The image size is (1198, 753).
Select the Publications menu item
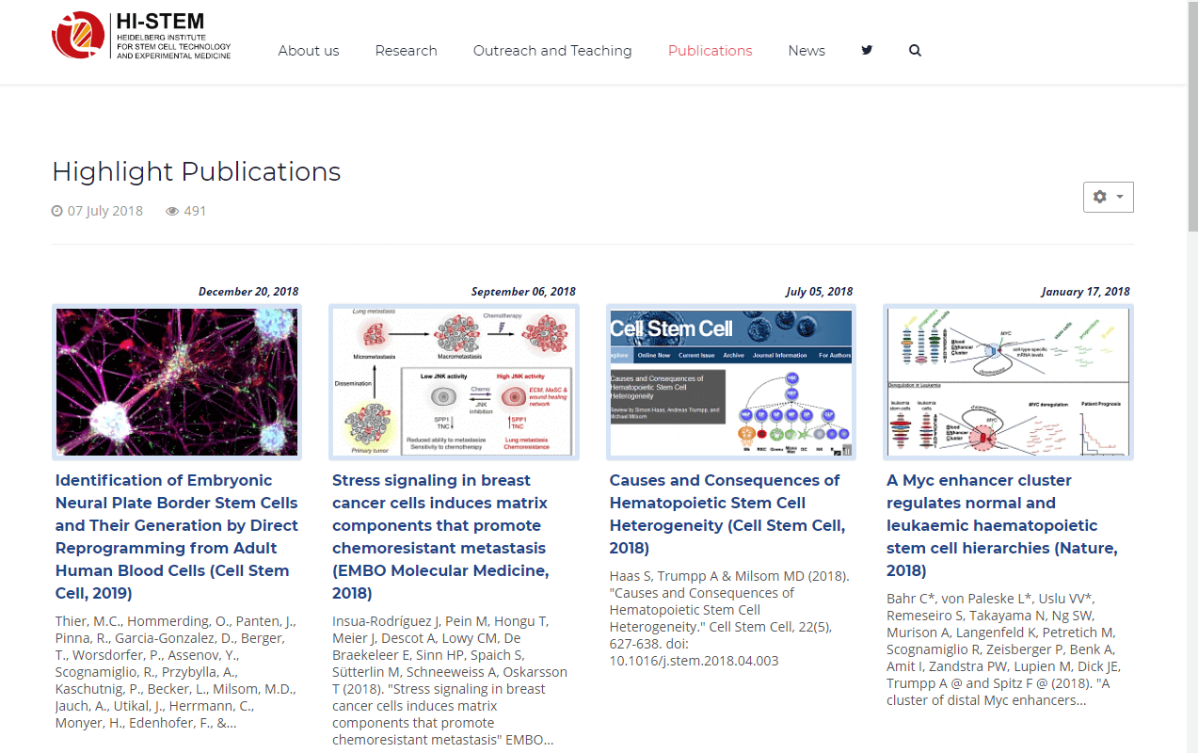[710, 51]
